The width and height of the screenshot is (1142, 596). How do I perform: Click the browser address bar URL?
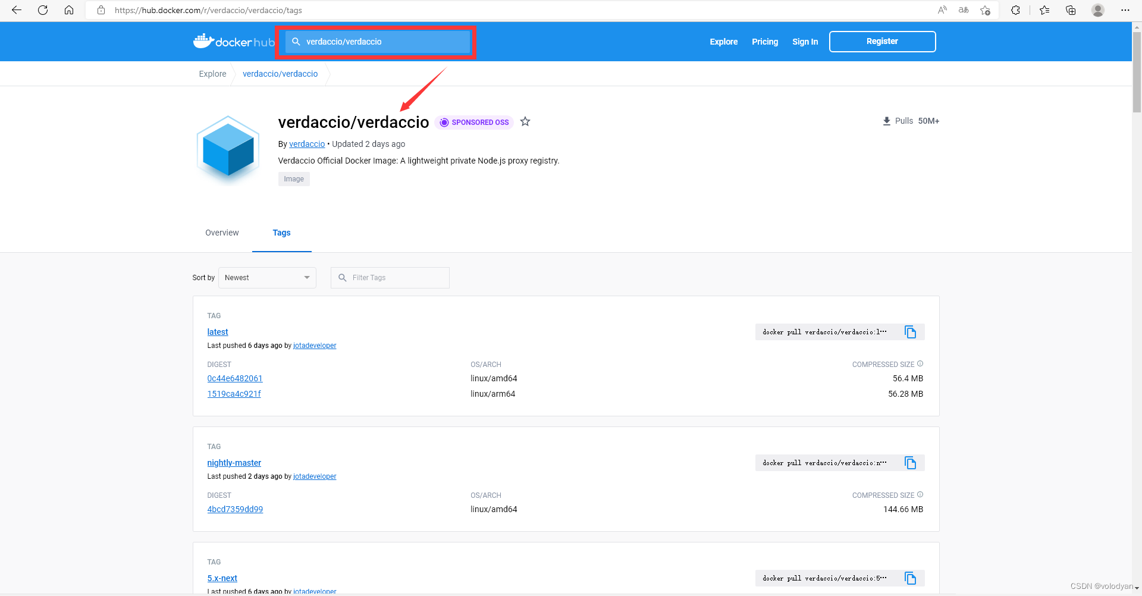point(208,10)
